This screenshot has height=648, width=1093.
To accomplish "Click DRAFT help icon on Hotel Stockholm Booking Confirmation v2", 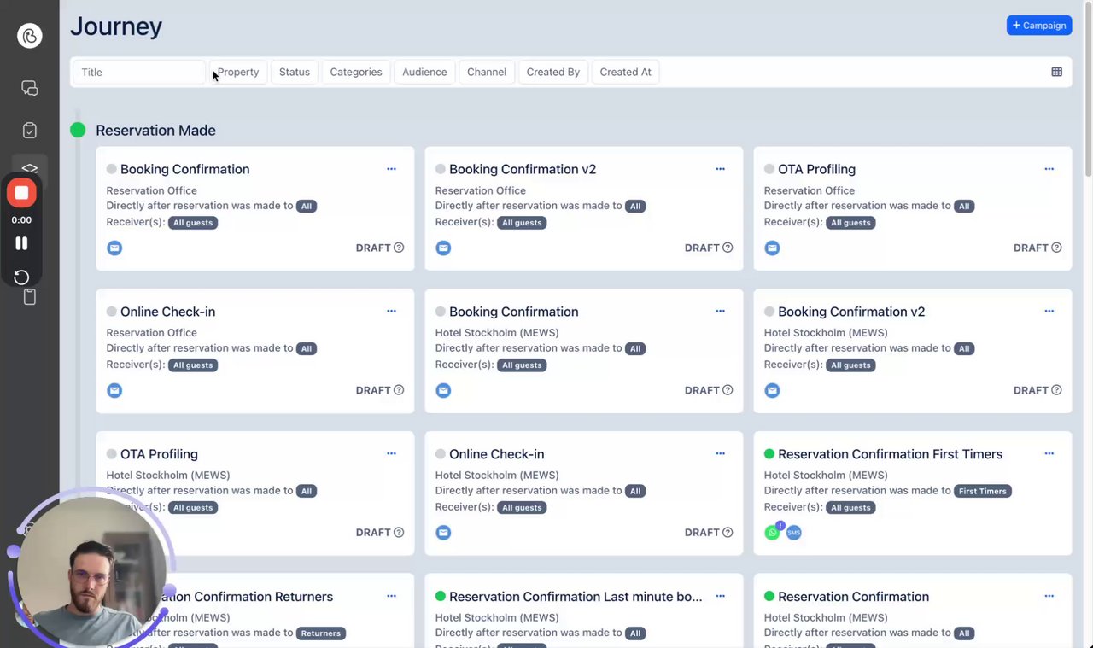I will tap(1056, 390).
